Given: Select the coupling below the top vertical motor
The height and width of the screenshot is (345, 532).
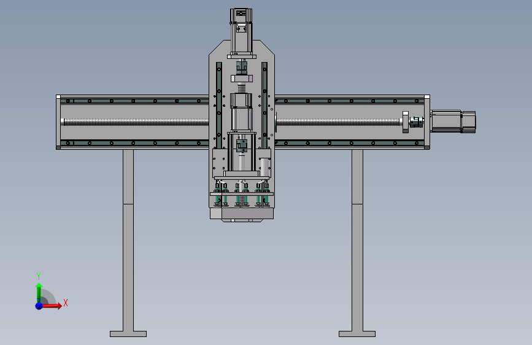Looking at the screenshot, I should click(x=242, y=68).
